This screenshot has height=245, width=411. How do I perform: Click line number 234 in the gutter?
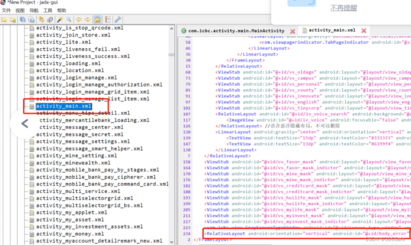coord(187,234)
